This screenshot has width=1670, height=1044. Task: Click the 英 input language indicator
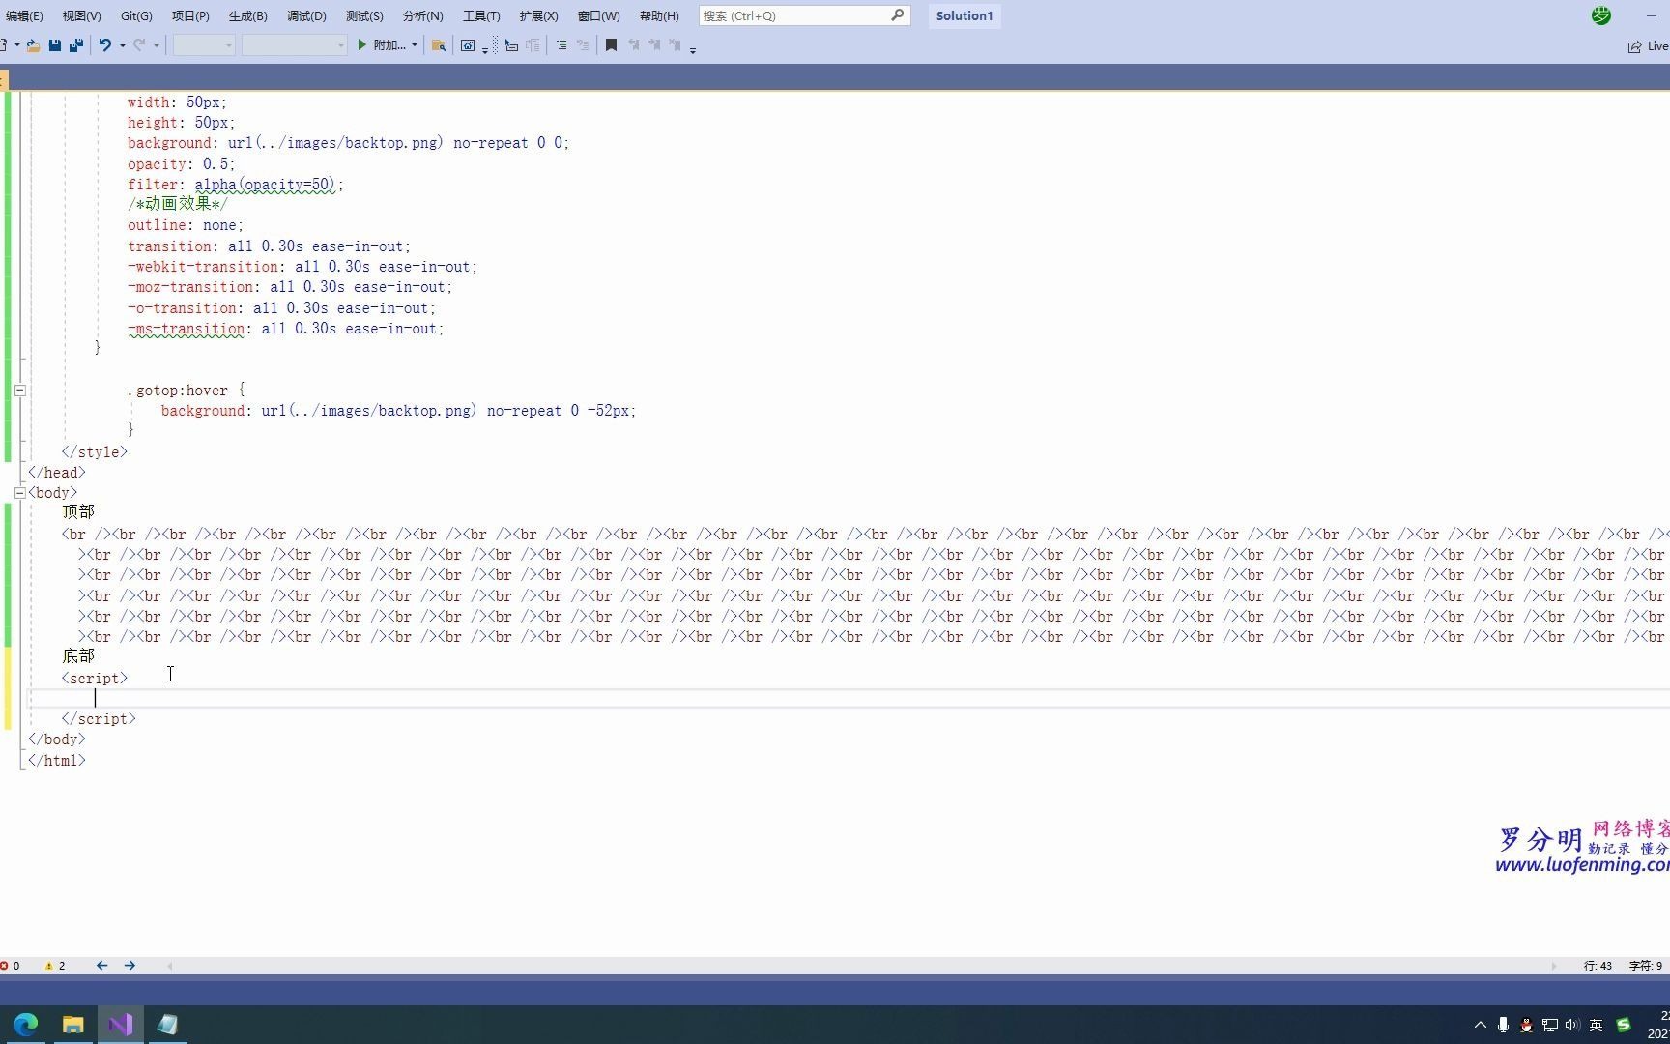coord(1596,1025)
